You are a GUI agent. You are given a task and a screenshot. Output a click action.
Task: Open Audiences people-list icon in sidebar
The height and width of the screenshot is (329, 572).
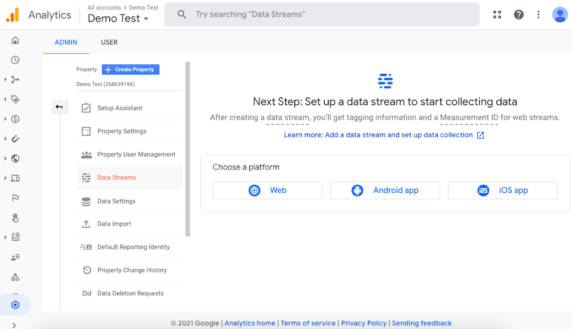pyautogui.click(x=15, y=257)
